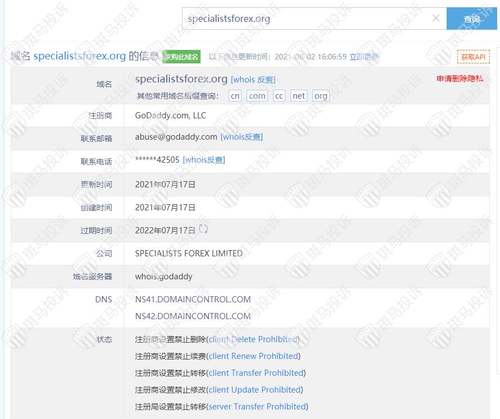Open whois 反查 next to domain name
The image size is (500, 419).
pyautogui.click(x=253, y=80)
